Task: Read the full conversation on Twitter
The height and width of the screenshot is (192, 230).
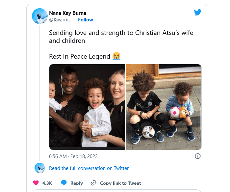Action: 89,168
